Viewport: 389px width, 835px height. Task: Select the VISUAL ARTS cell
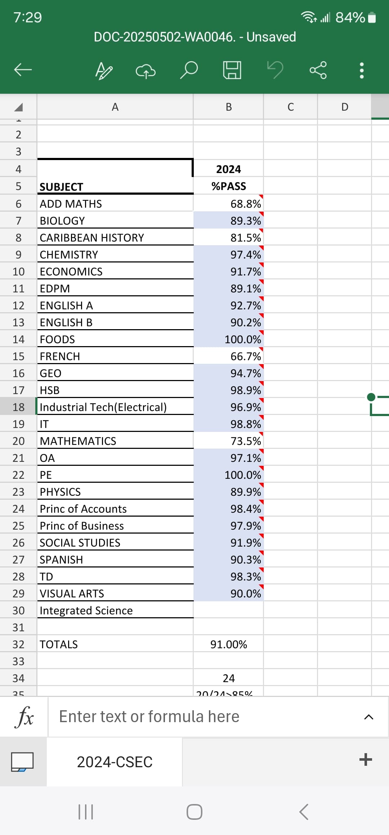(x=115, y=593)
